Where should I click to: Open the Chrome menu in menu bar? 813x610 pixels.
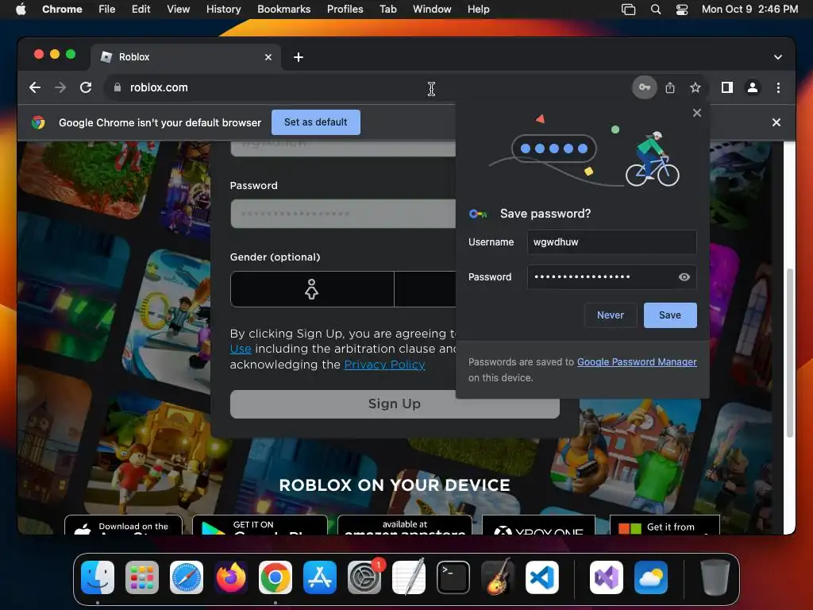62,9
